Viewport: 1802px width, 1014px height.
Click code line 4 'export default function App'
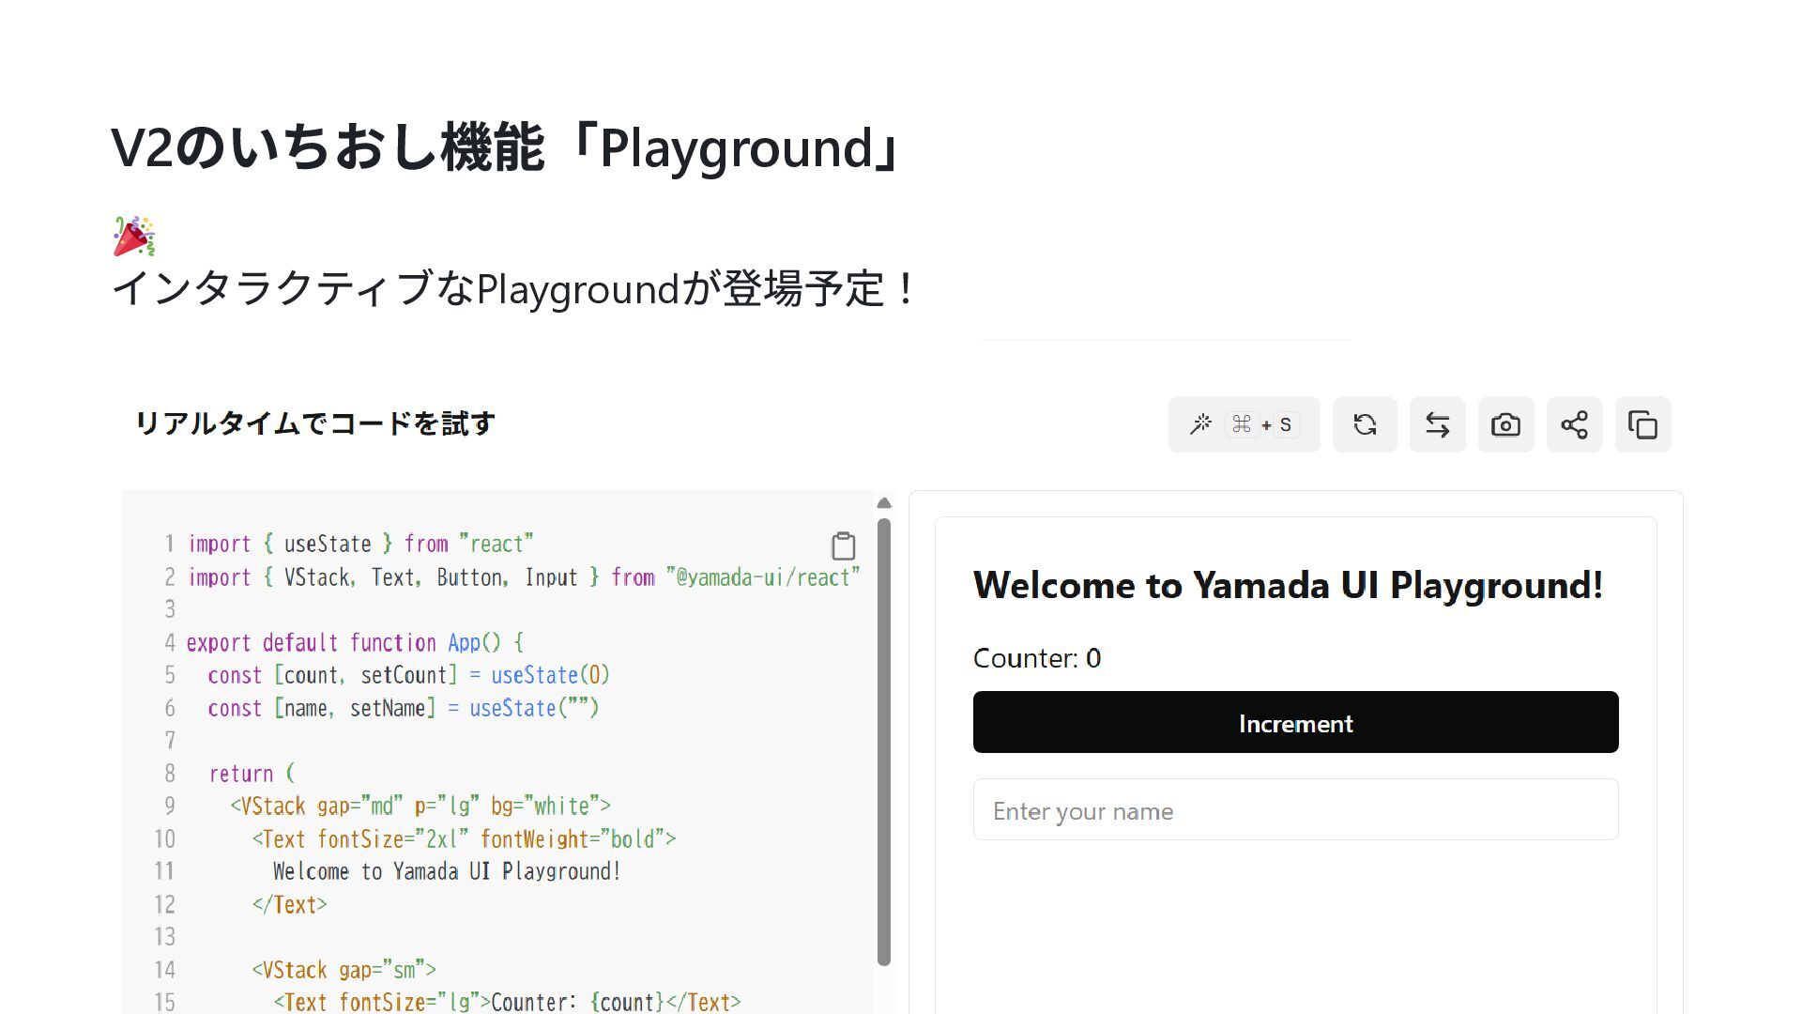[355, 643]
